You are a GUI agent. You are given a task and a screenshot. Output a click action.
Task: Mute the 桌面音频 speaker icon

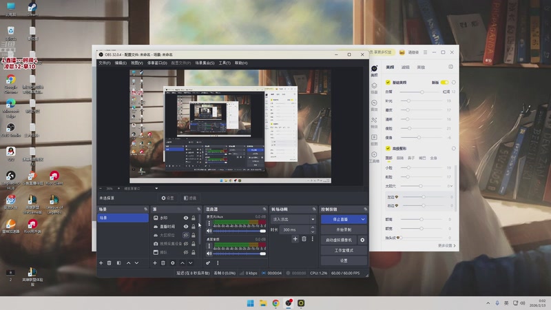[209, 254]
